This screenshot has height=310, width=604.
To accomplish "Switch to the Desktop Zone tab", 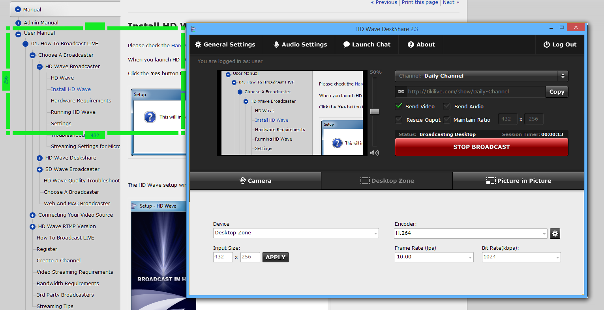I will pyautogui.click(x=387, y=180).
